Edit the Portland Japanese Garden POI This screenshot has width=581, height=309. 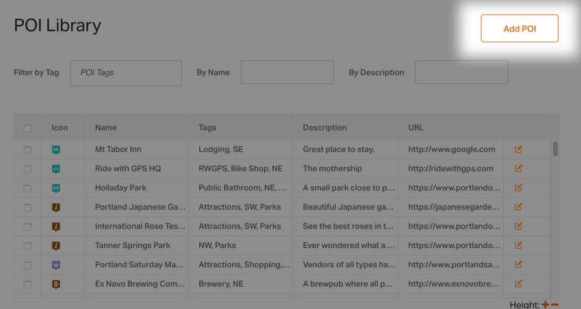click(518, 207)
